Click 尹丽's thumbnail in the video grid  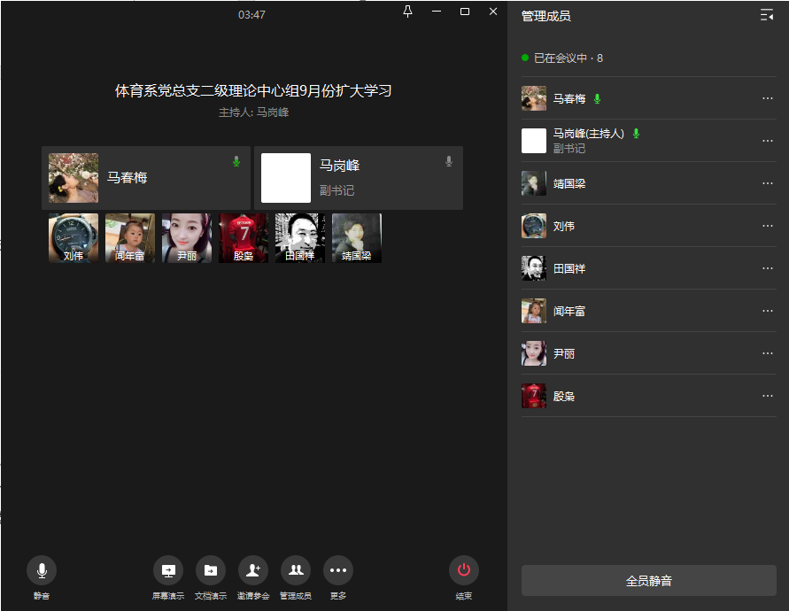point(187,238)
